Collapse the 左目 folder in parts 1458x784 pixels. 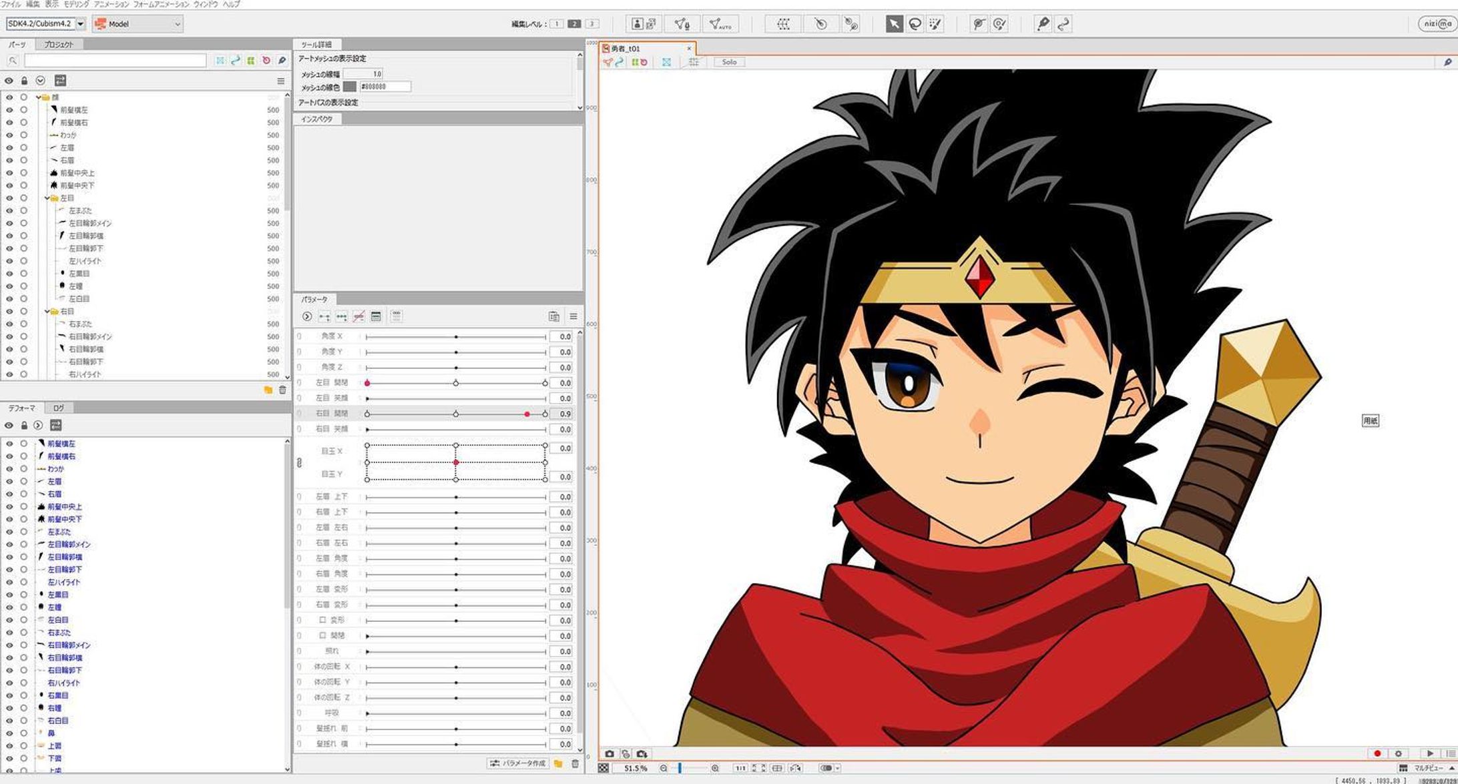click(x=47, y=198)
